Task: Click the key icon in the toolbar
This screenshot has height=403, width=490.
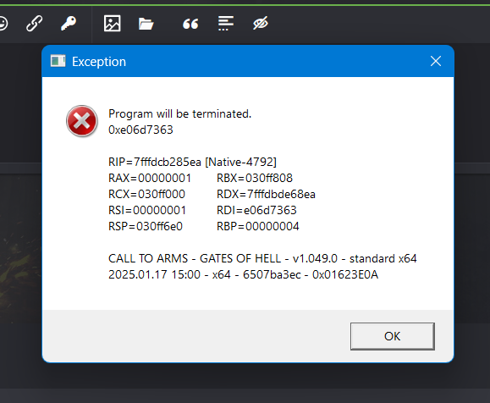Action: [69, 24]
